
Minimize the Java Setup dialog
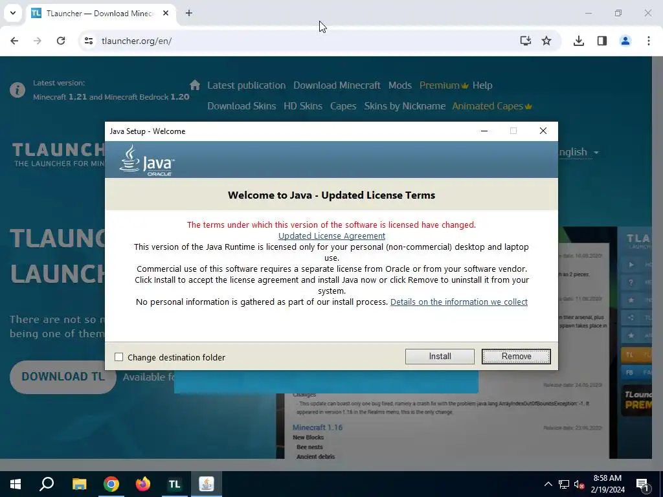point(484,131)
